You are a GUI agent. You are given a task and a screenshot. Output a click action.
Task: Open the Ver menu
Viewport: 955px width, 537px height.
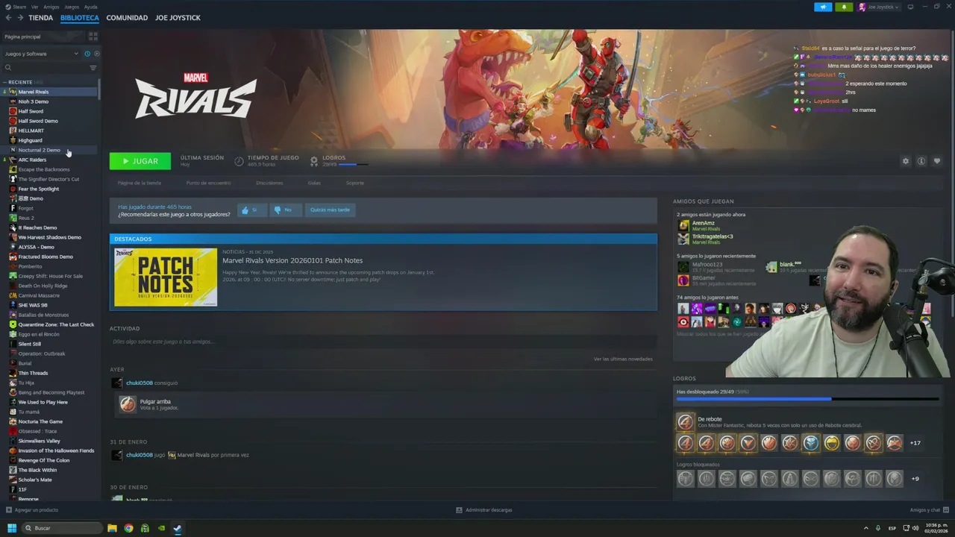[35, 7]
